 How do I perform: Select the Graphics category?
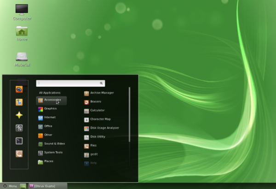click(x=50, y=109)
